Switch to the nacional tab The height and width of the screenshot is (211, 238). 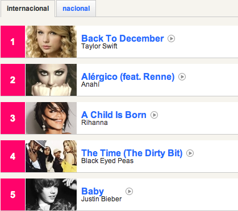(76, 9)
